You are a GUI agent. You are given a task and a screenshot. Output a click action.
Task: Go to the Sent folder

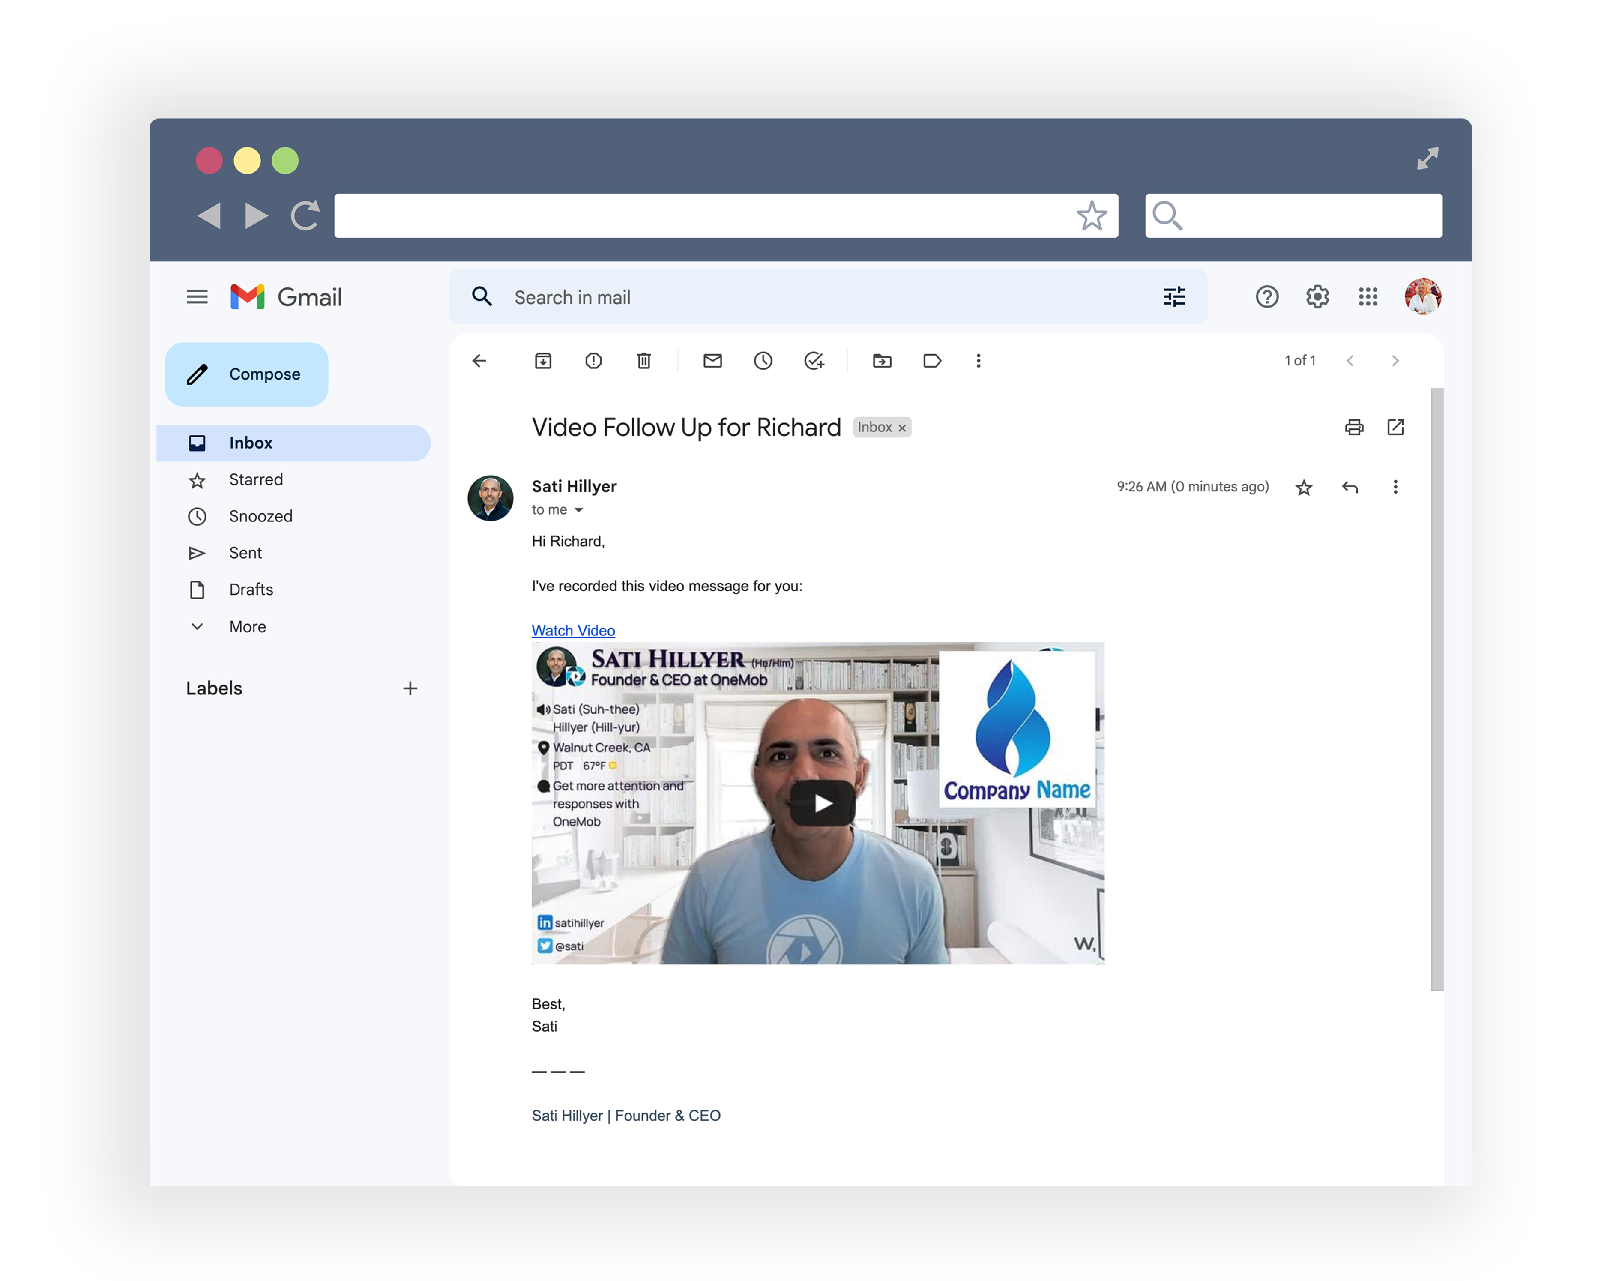point(245,553)
